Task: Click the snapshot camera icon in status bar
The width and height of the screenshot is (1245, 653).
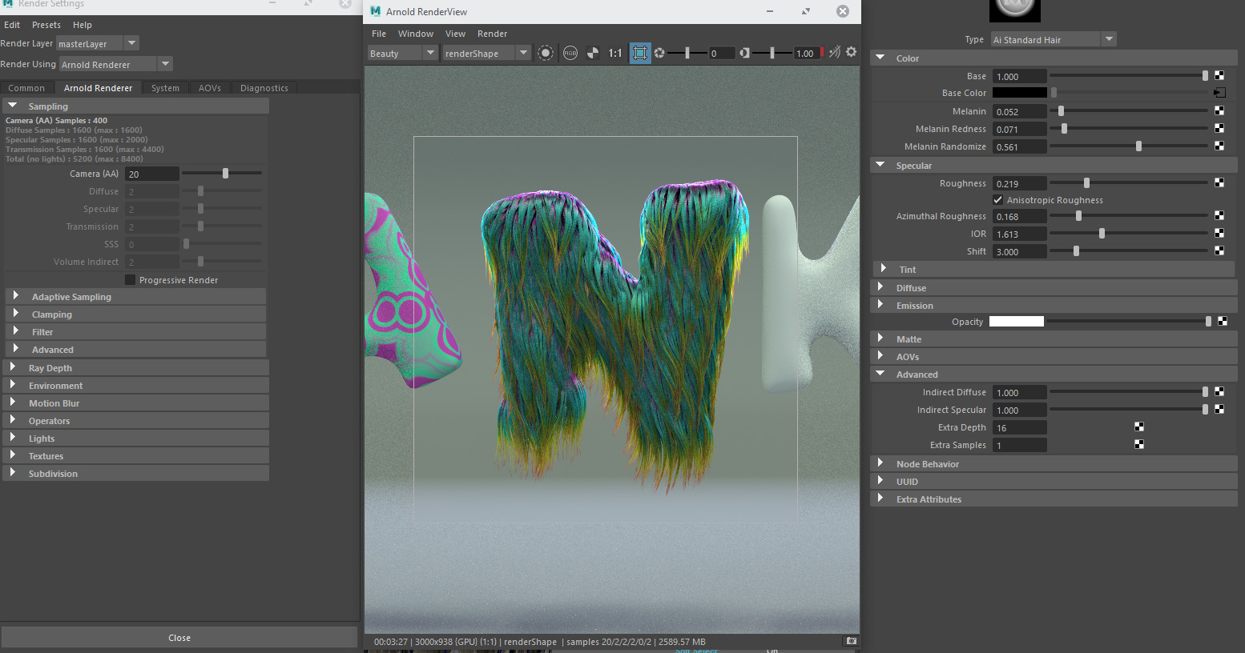Action: (x=851, y=641)
